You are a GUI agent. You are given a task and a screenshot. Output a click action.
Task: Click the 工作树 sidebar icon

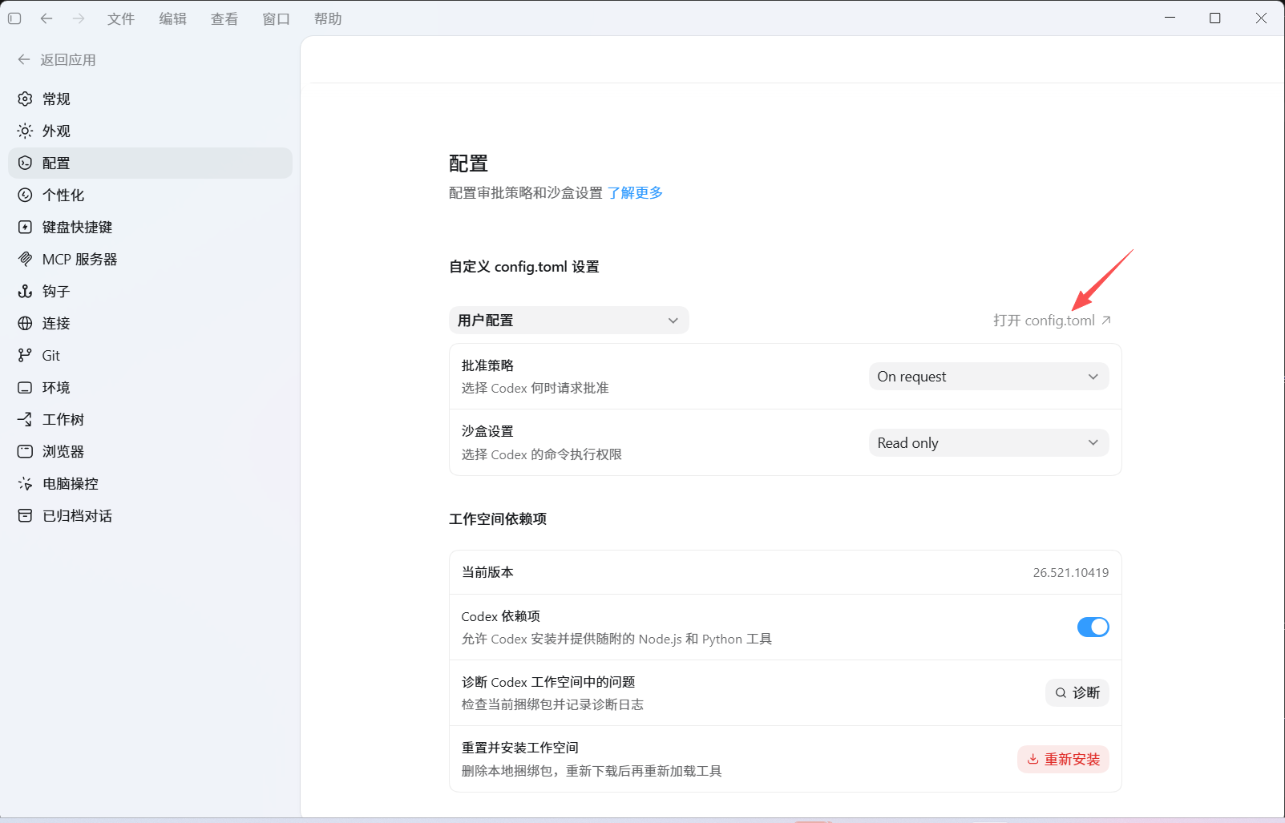(x=25, y=419)
